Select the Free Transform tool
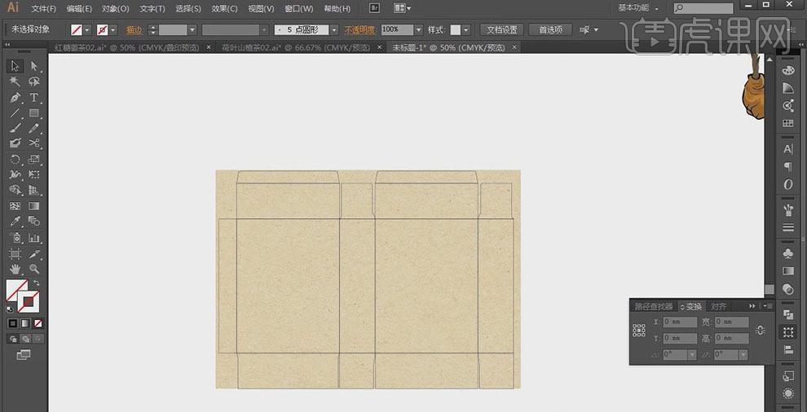This screenshot has width=807, height=412. pyautogui.click(x=34, y=174)
